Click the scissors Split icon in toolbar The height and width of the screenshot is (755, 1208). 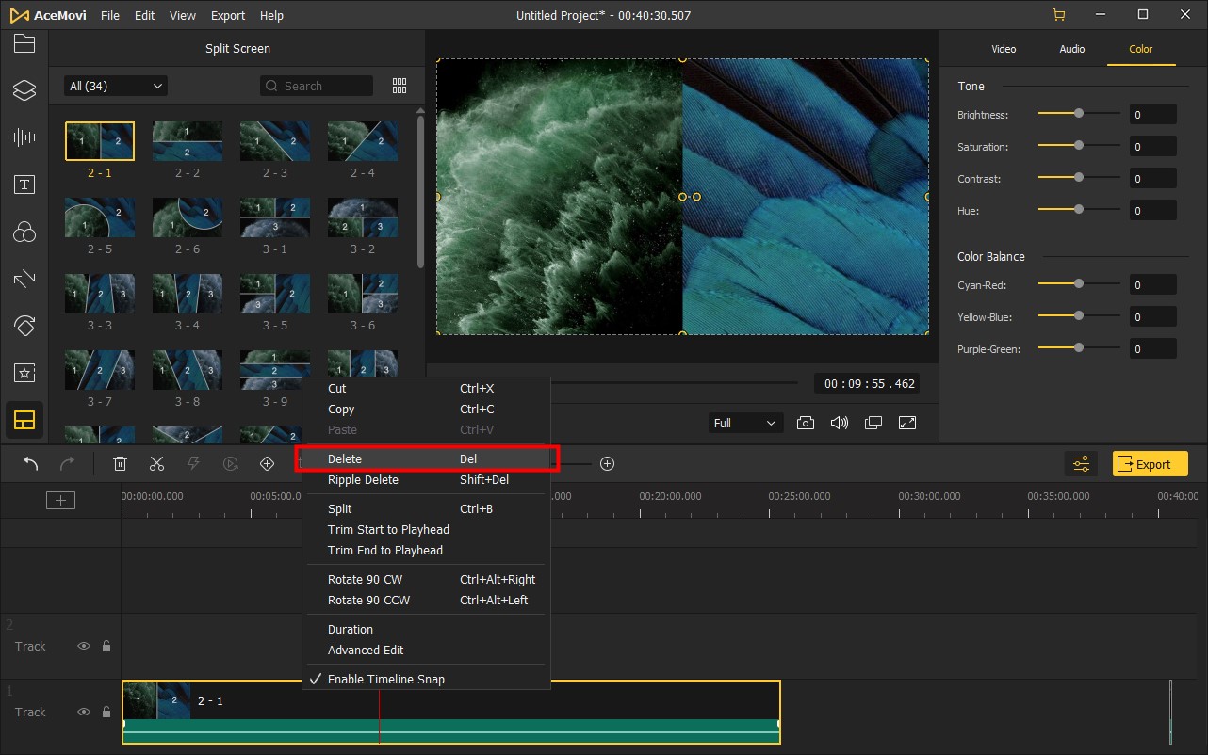[x=156, y=463]
